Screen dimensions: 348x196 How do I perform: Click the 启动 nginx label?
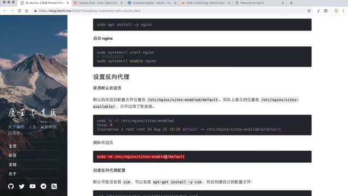pos(103,39)
